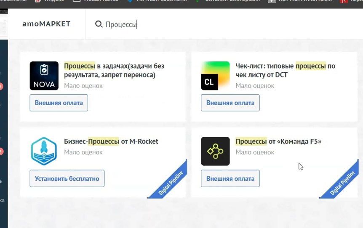Click «Мало оценок» under the Чек-лист widget

click(255, 85)
